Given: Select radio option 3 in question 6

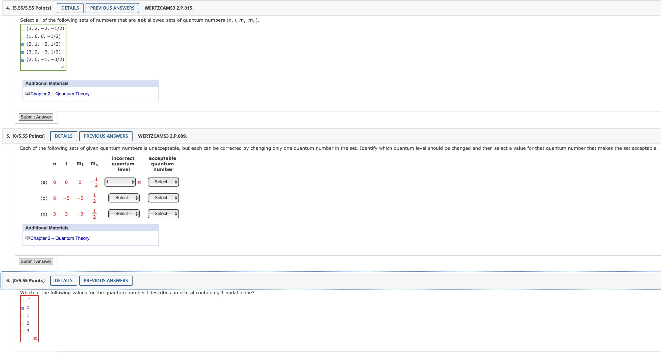Looking at the screenshot, I should (23, 331).
